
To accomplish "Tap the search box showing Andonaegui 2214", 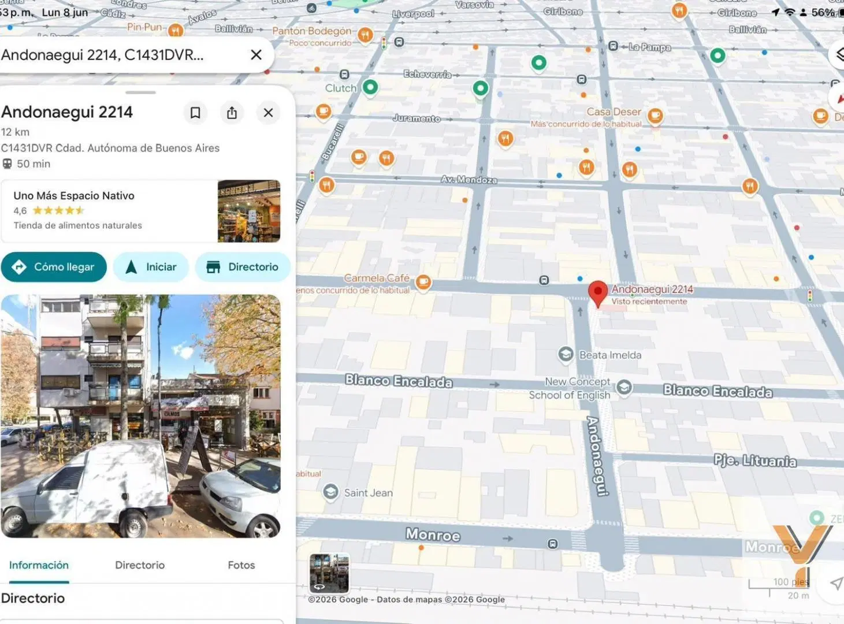I will (x=136, y=55).
